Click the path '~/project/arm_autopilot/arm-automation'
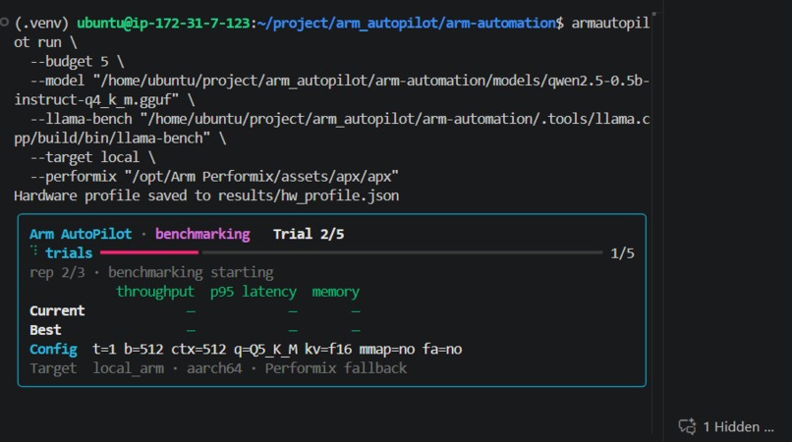The width and height of the screenshot is (792, 442). 407,24
